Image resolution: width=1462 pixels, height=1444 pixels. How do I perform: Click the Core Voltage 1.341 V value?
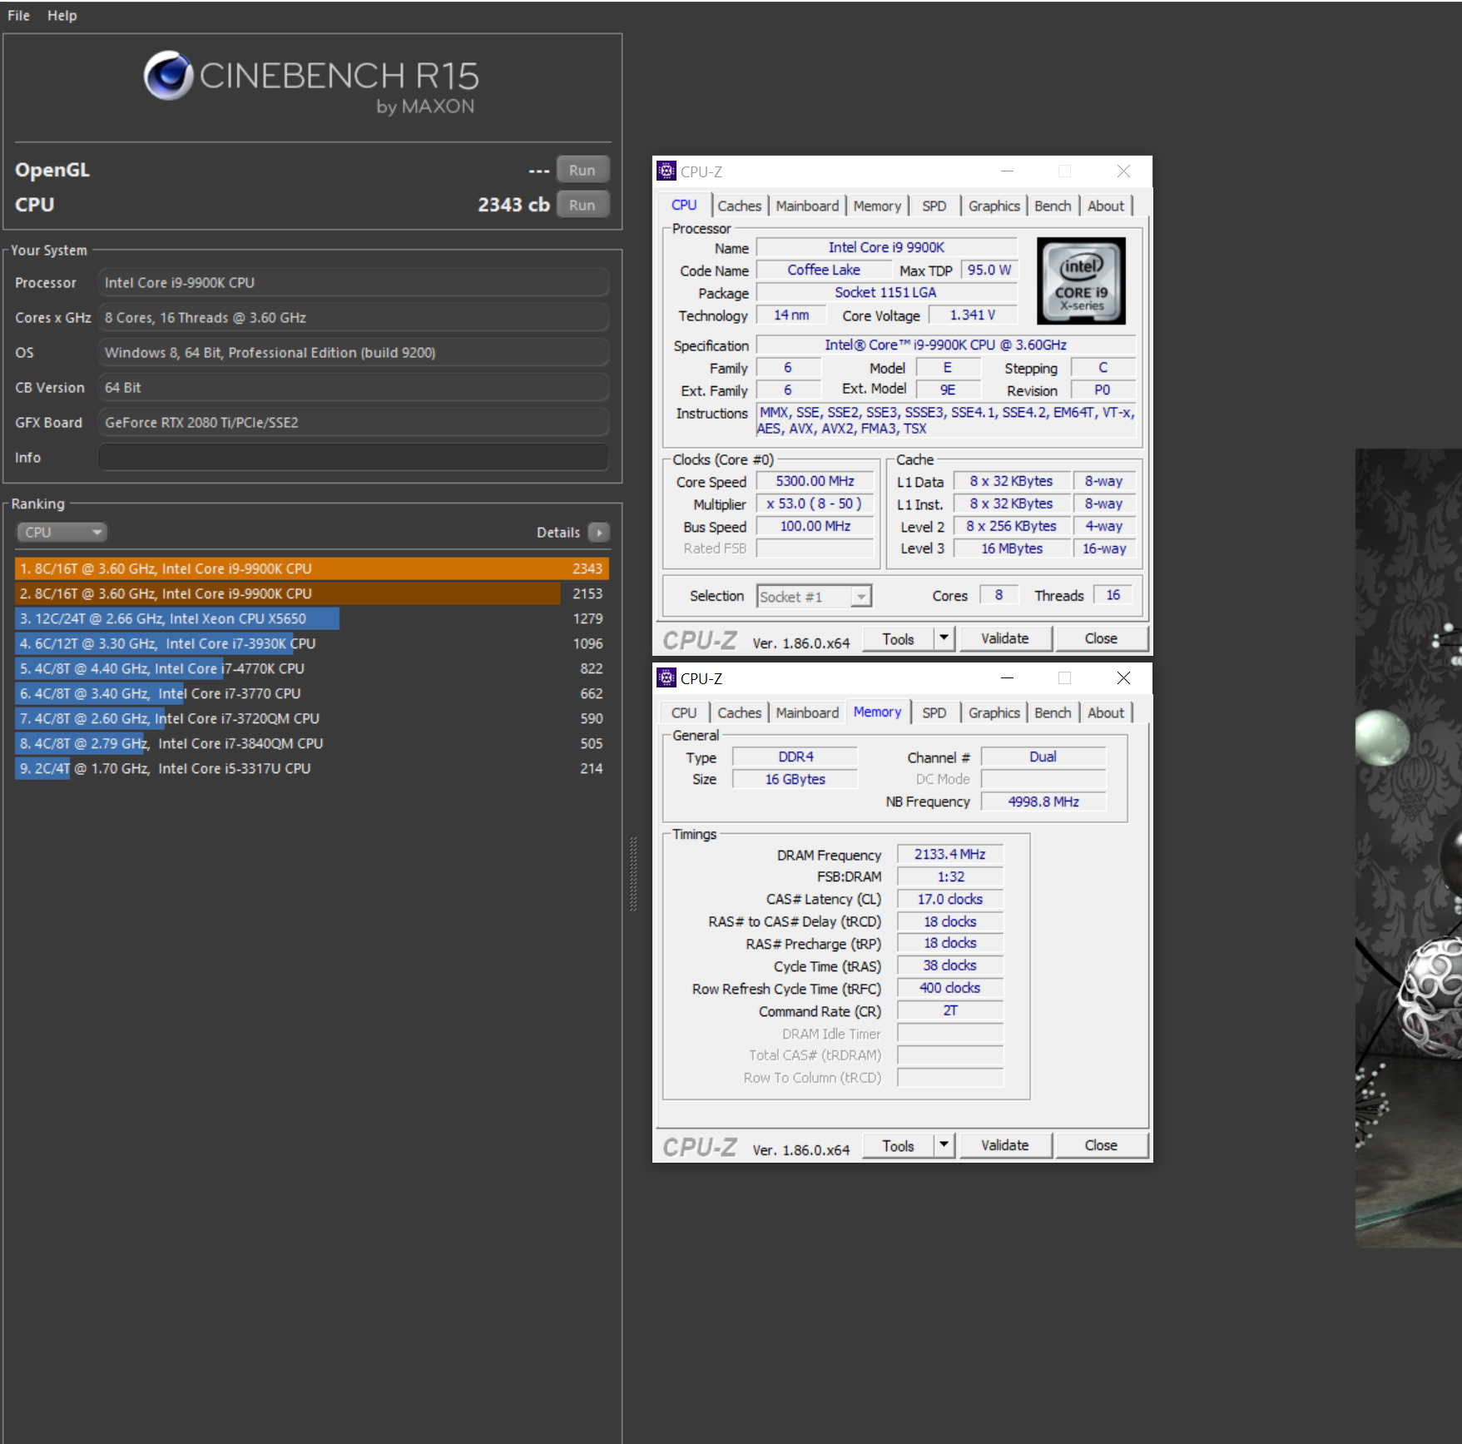972,315
